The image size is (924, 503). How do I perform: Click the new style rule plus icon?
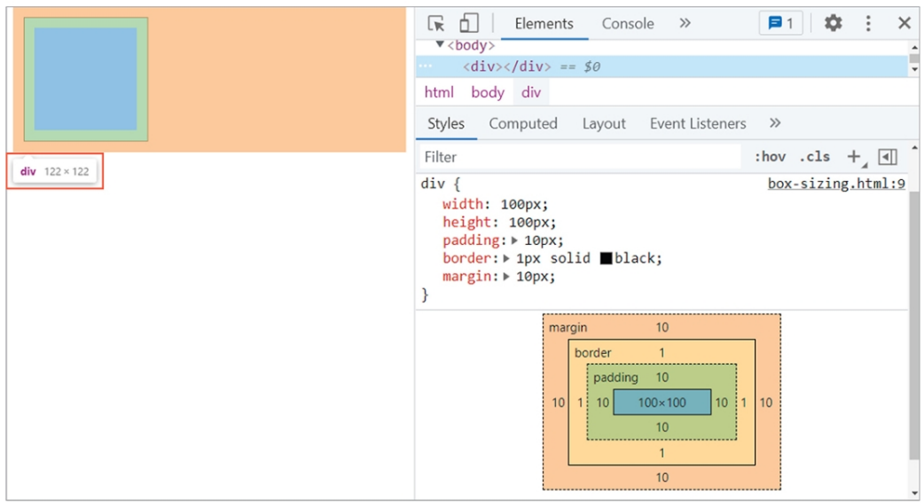[853, 156]
